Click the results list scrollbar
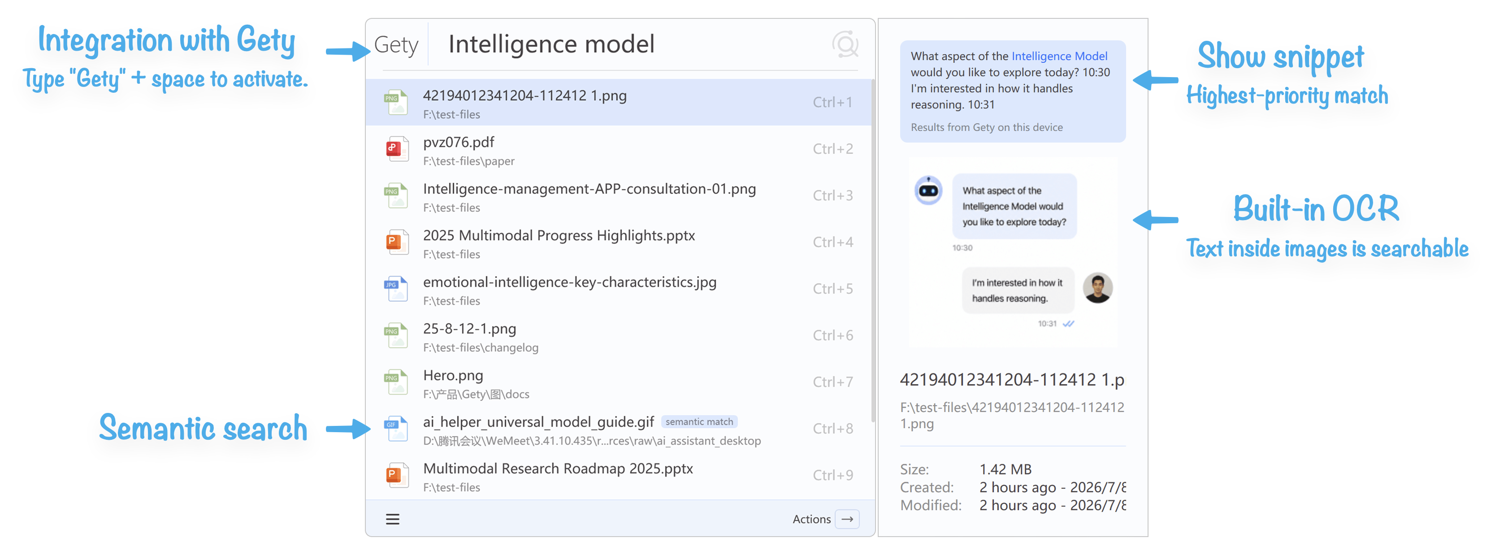The height and width of the screenshot is (555, 1491). (873, 250)
